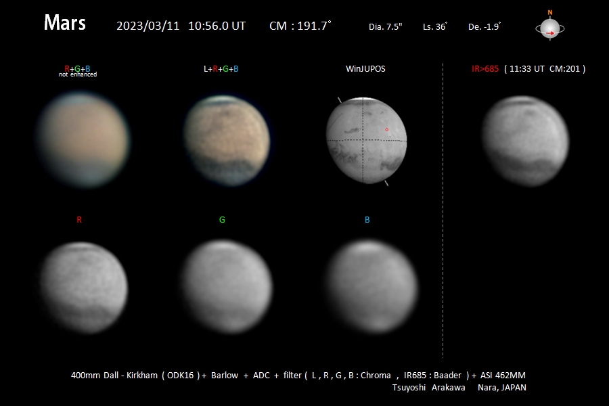Click the 'L+R+G+B' label
The width and height of the screenshot is (609, 406).
pyautogui.click(x=221, y=69)
